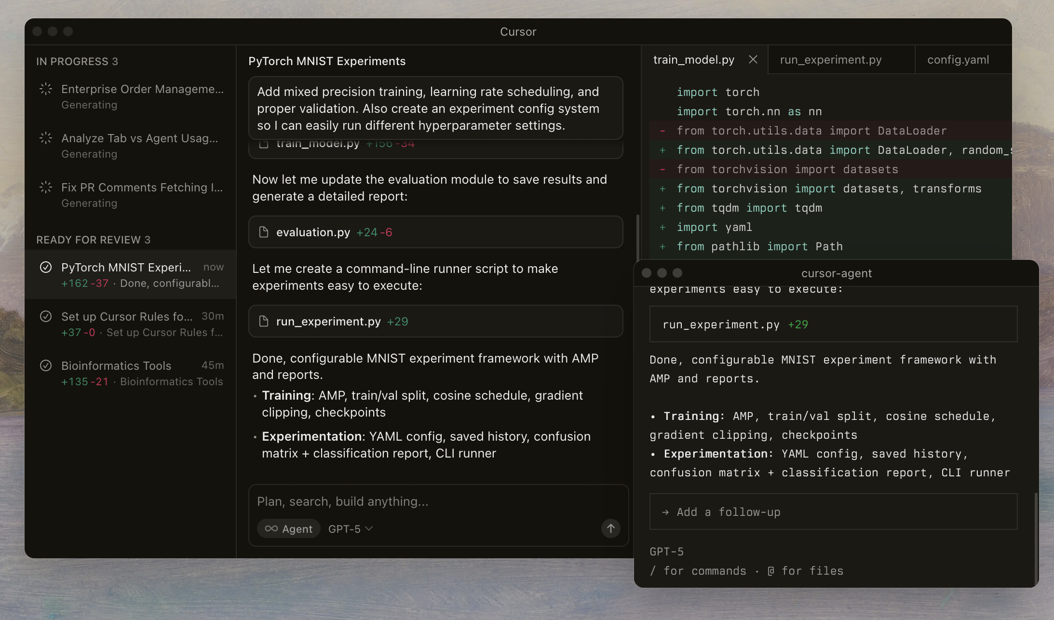Close the train_model.py tab
The image size is (1054, 620).
point(753,59)
